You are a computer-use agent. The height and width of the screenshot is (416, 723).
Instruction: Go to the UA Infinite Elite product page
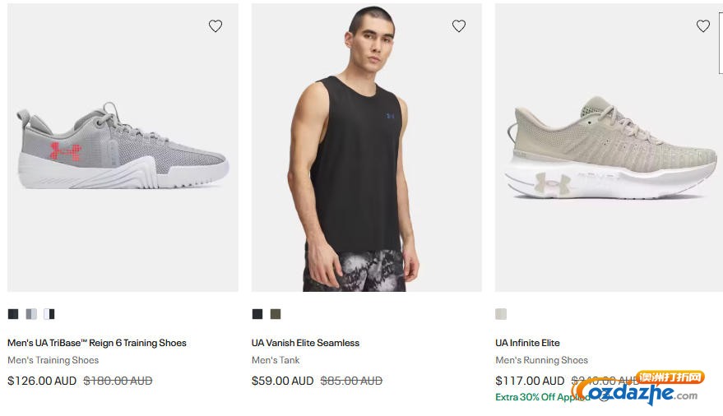[x=527, y=343]
